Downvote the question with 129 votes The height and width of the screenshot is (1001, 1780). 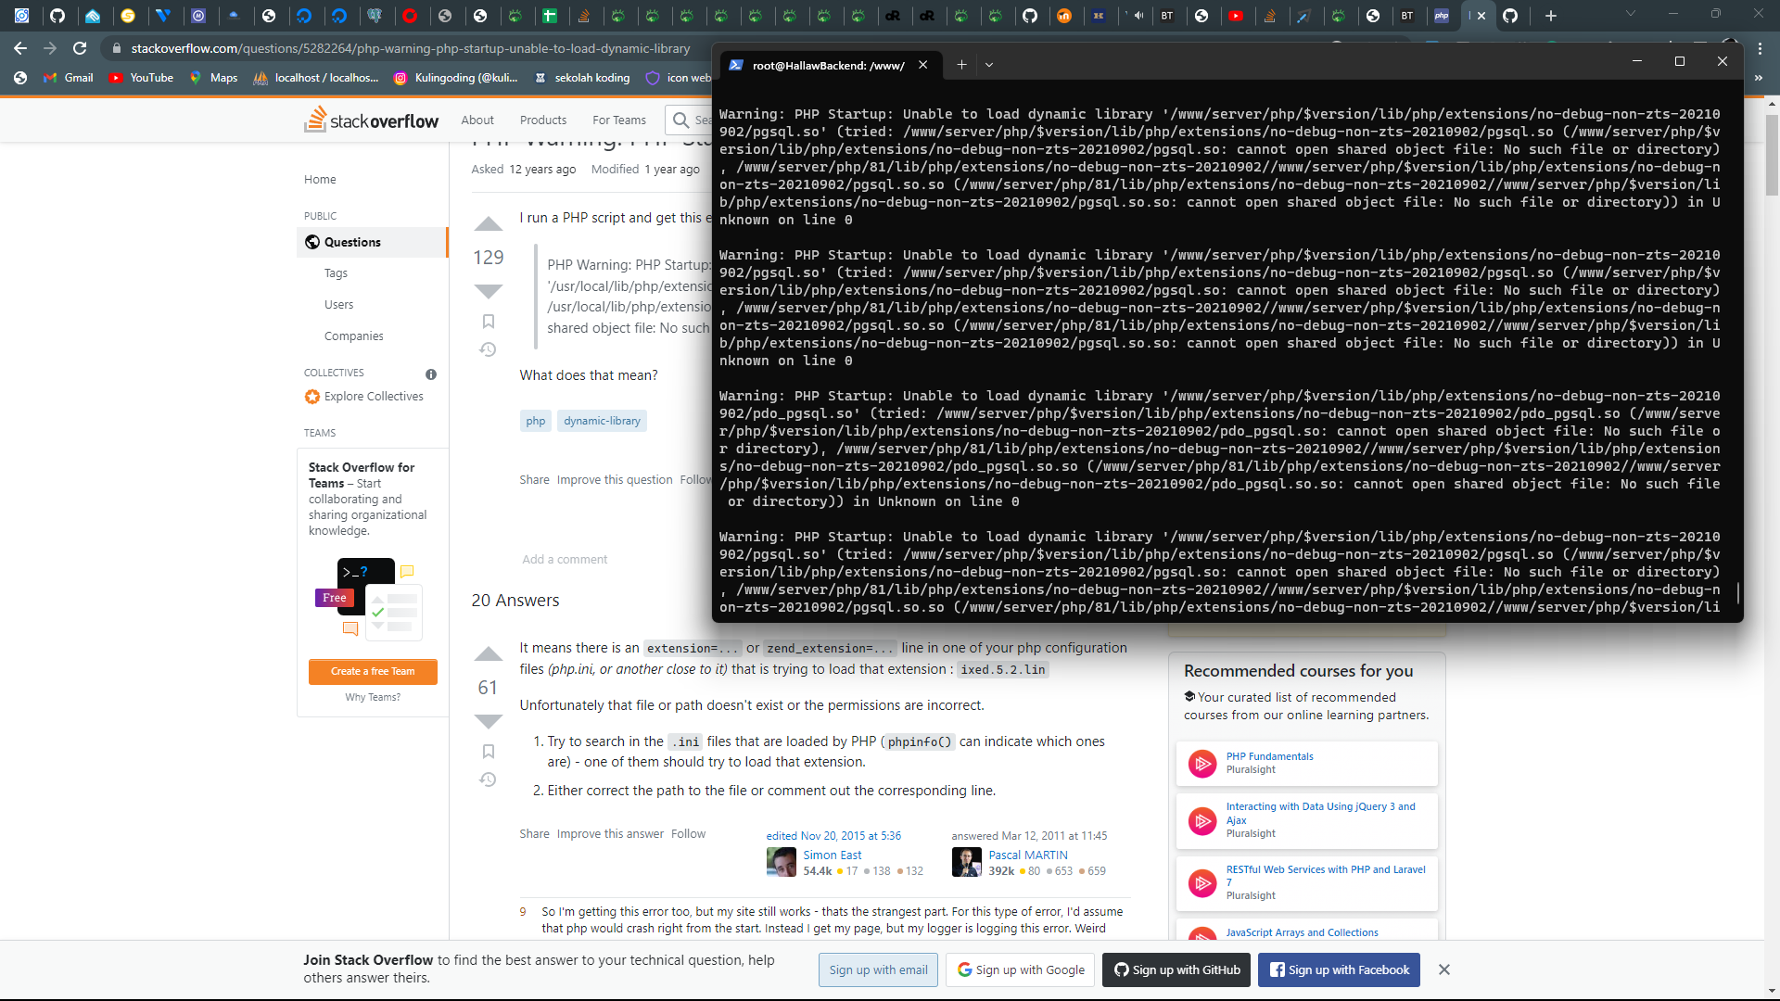488,291
